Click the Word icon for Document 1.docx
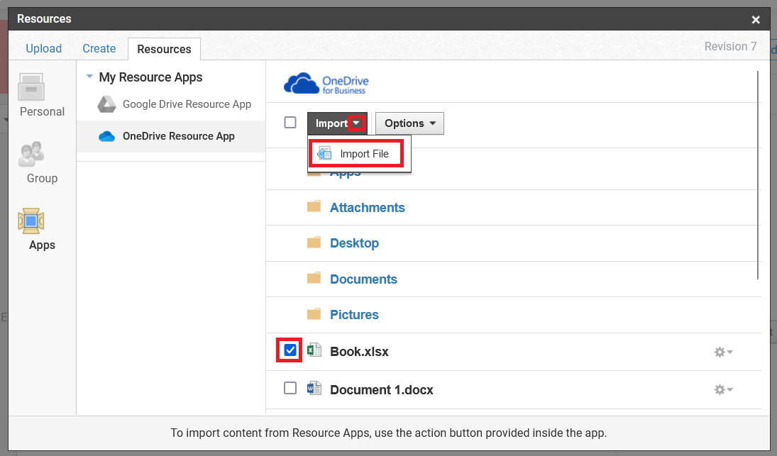Image resolution: width=777 pixels, height=456 pixels. [314, 388]
